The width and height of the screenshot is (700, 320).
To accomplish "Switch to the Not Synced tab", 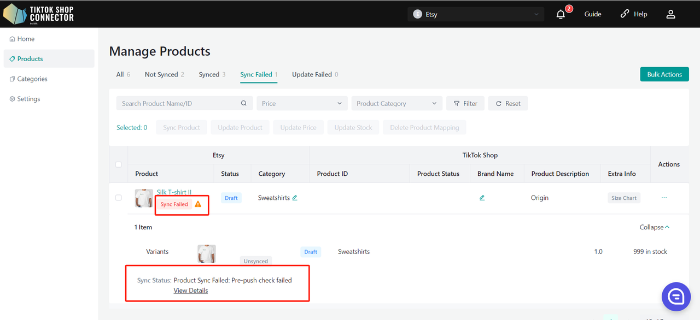I will click(x=164, y=74).
